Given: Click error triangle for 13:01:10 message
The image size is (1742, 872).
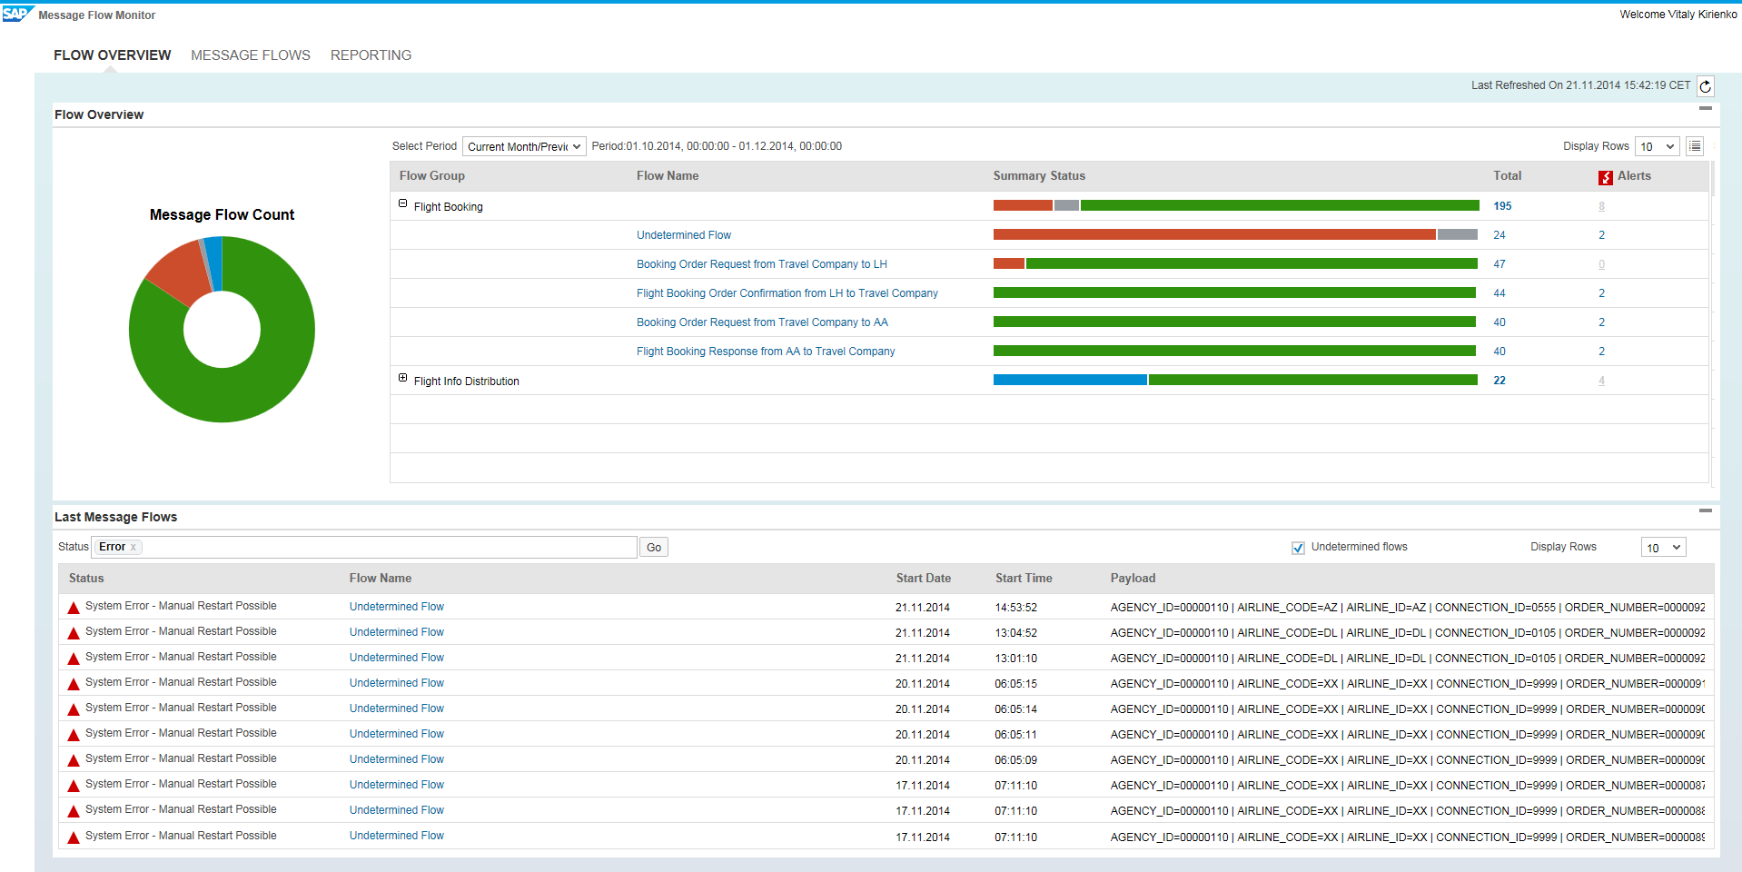Looking at the screenshot, I should pyautogui.click(x=74, y=659).
